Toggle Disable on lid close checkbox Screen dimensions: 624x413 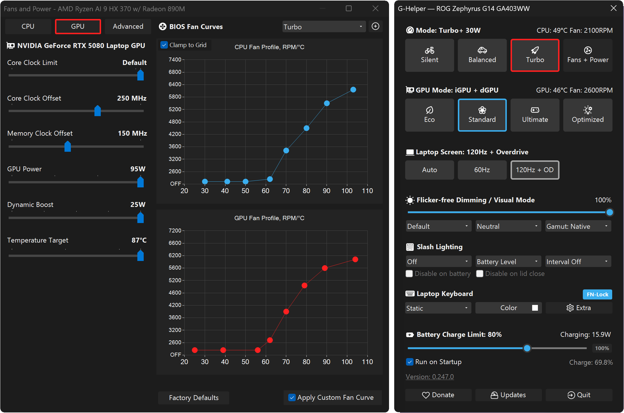[480, 274]
